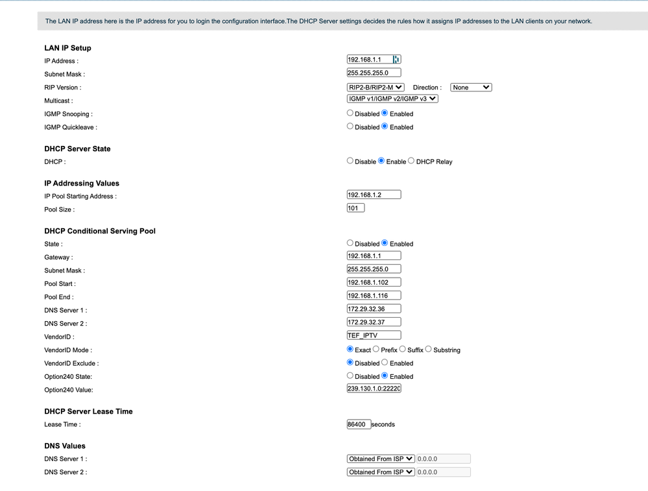Click the Option240 Value input field
This screenshot has height=491, width=648.
[x=374, y=389]
